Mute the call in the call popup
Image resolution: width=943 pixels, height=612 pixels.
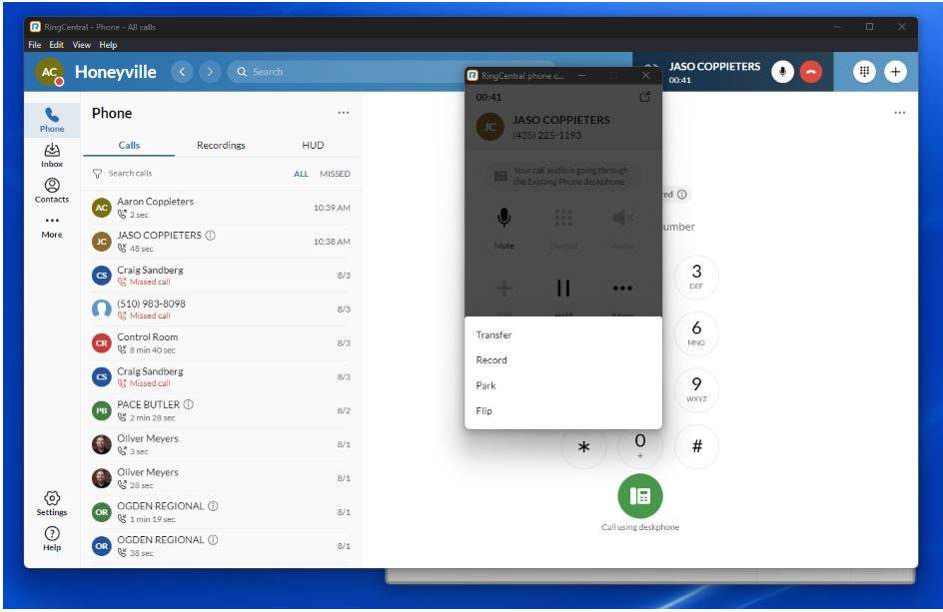(x=504, y=227)
